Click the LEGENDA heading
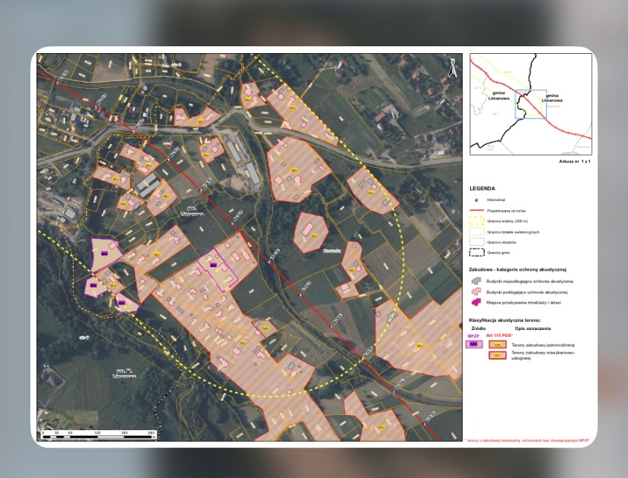 tap(482, 187)
